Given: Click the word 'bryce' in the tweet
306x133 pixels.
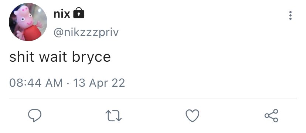Looking at the screenshot, I should click(91, 57).
